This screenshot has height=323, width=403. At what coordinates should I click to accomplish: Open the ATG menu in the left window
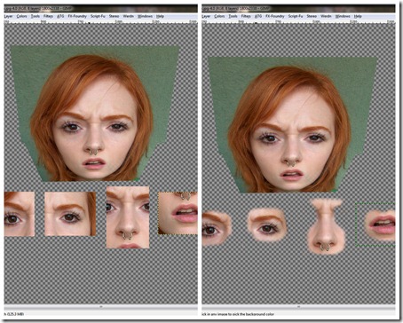[60, 16]
